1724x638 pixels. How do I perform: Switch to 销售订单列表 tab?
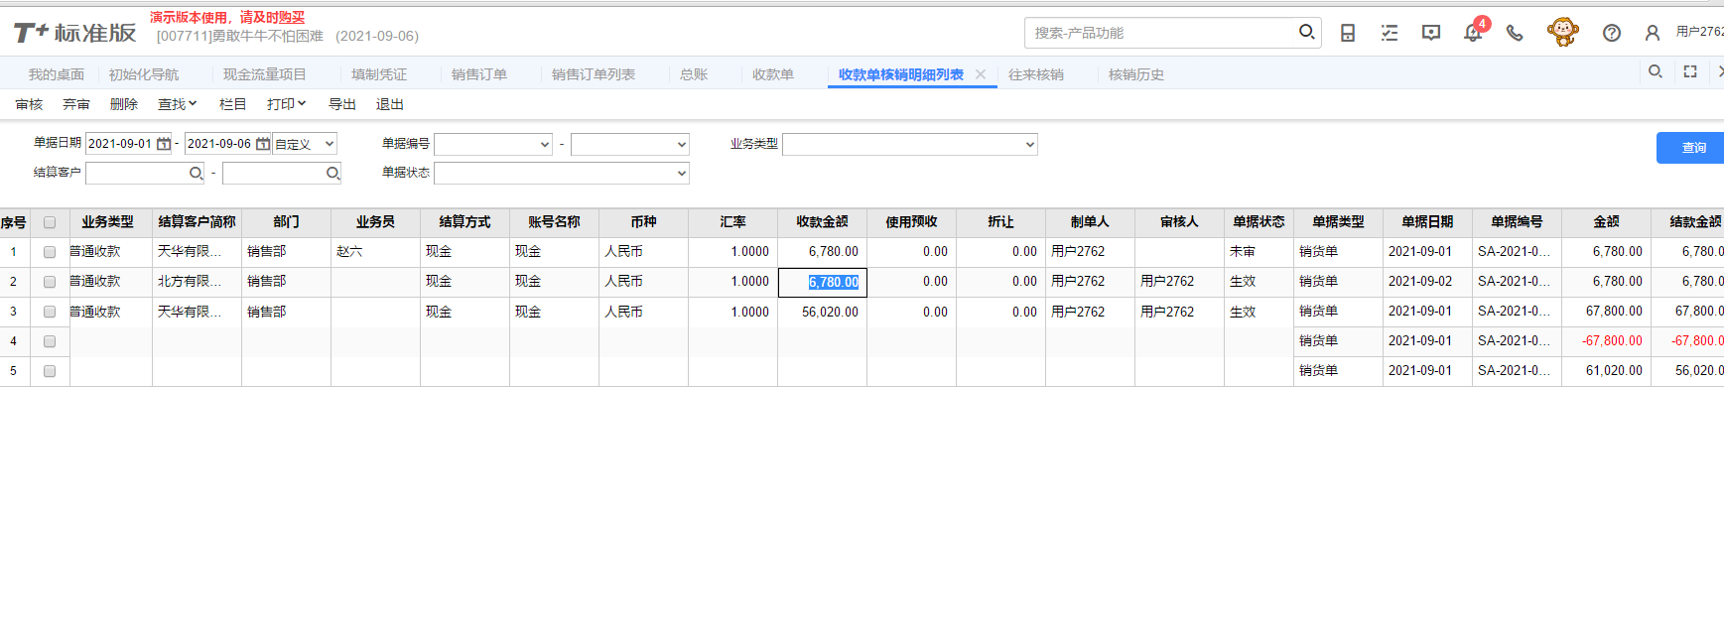[x=594, y=74]
